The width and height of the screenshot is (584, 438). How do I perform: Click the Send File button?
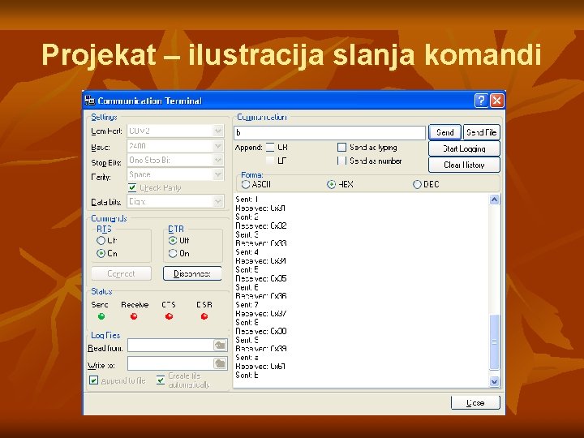click(481, 132)
